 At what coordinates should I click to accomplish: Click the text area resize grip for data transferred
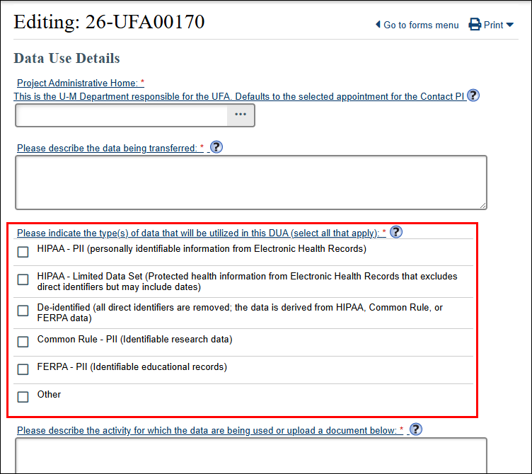482,206
